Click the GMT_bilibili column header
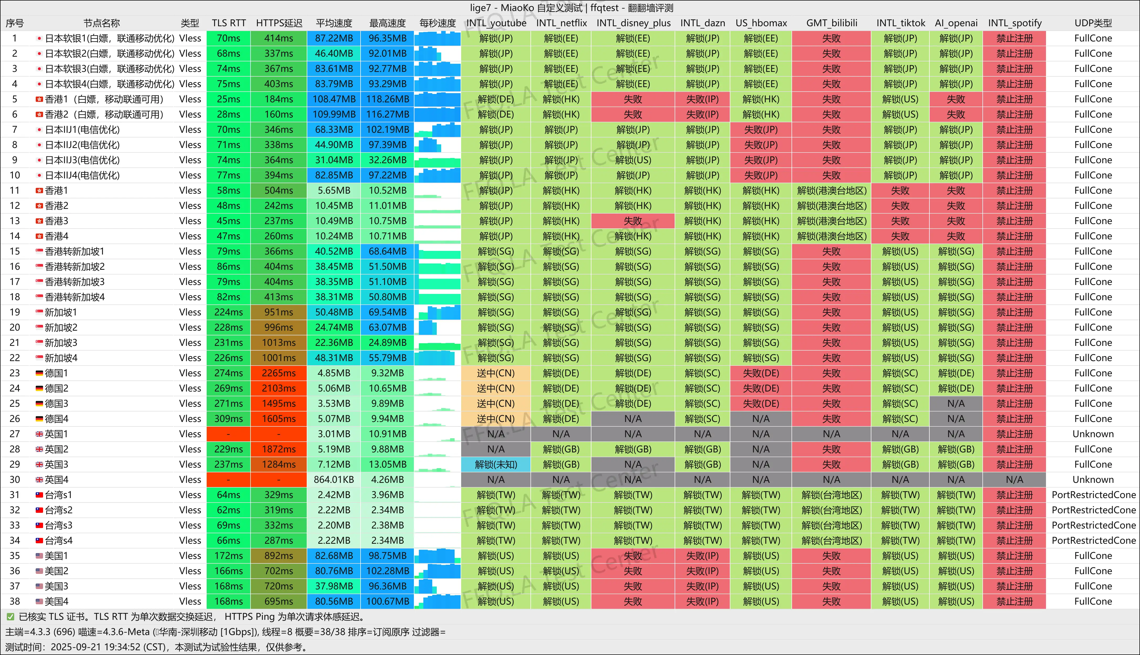This screenshot has height=655, width=1140. click(832, 23)
